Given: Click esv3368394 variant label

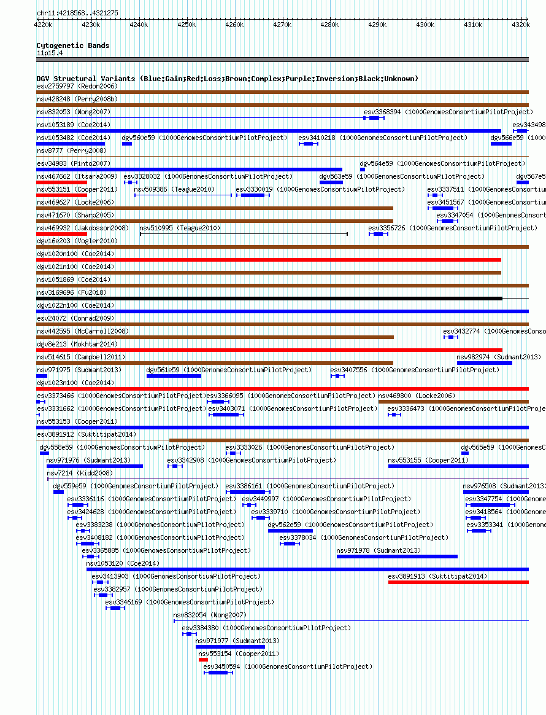Looking at the screenshot, I should pos(448,112).
